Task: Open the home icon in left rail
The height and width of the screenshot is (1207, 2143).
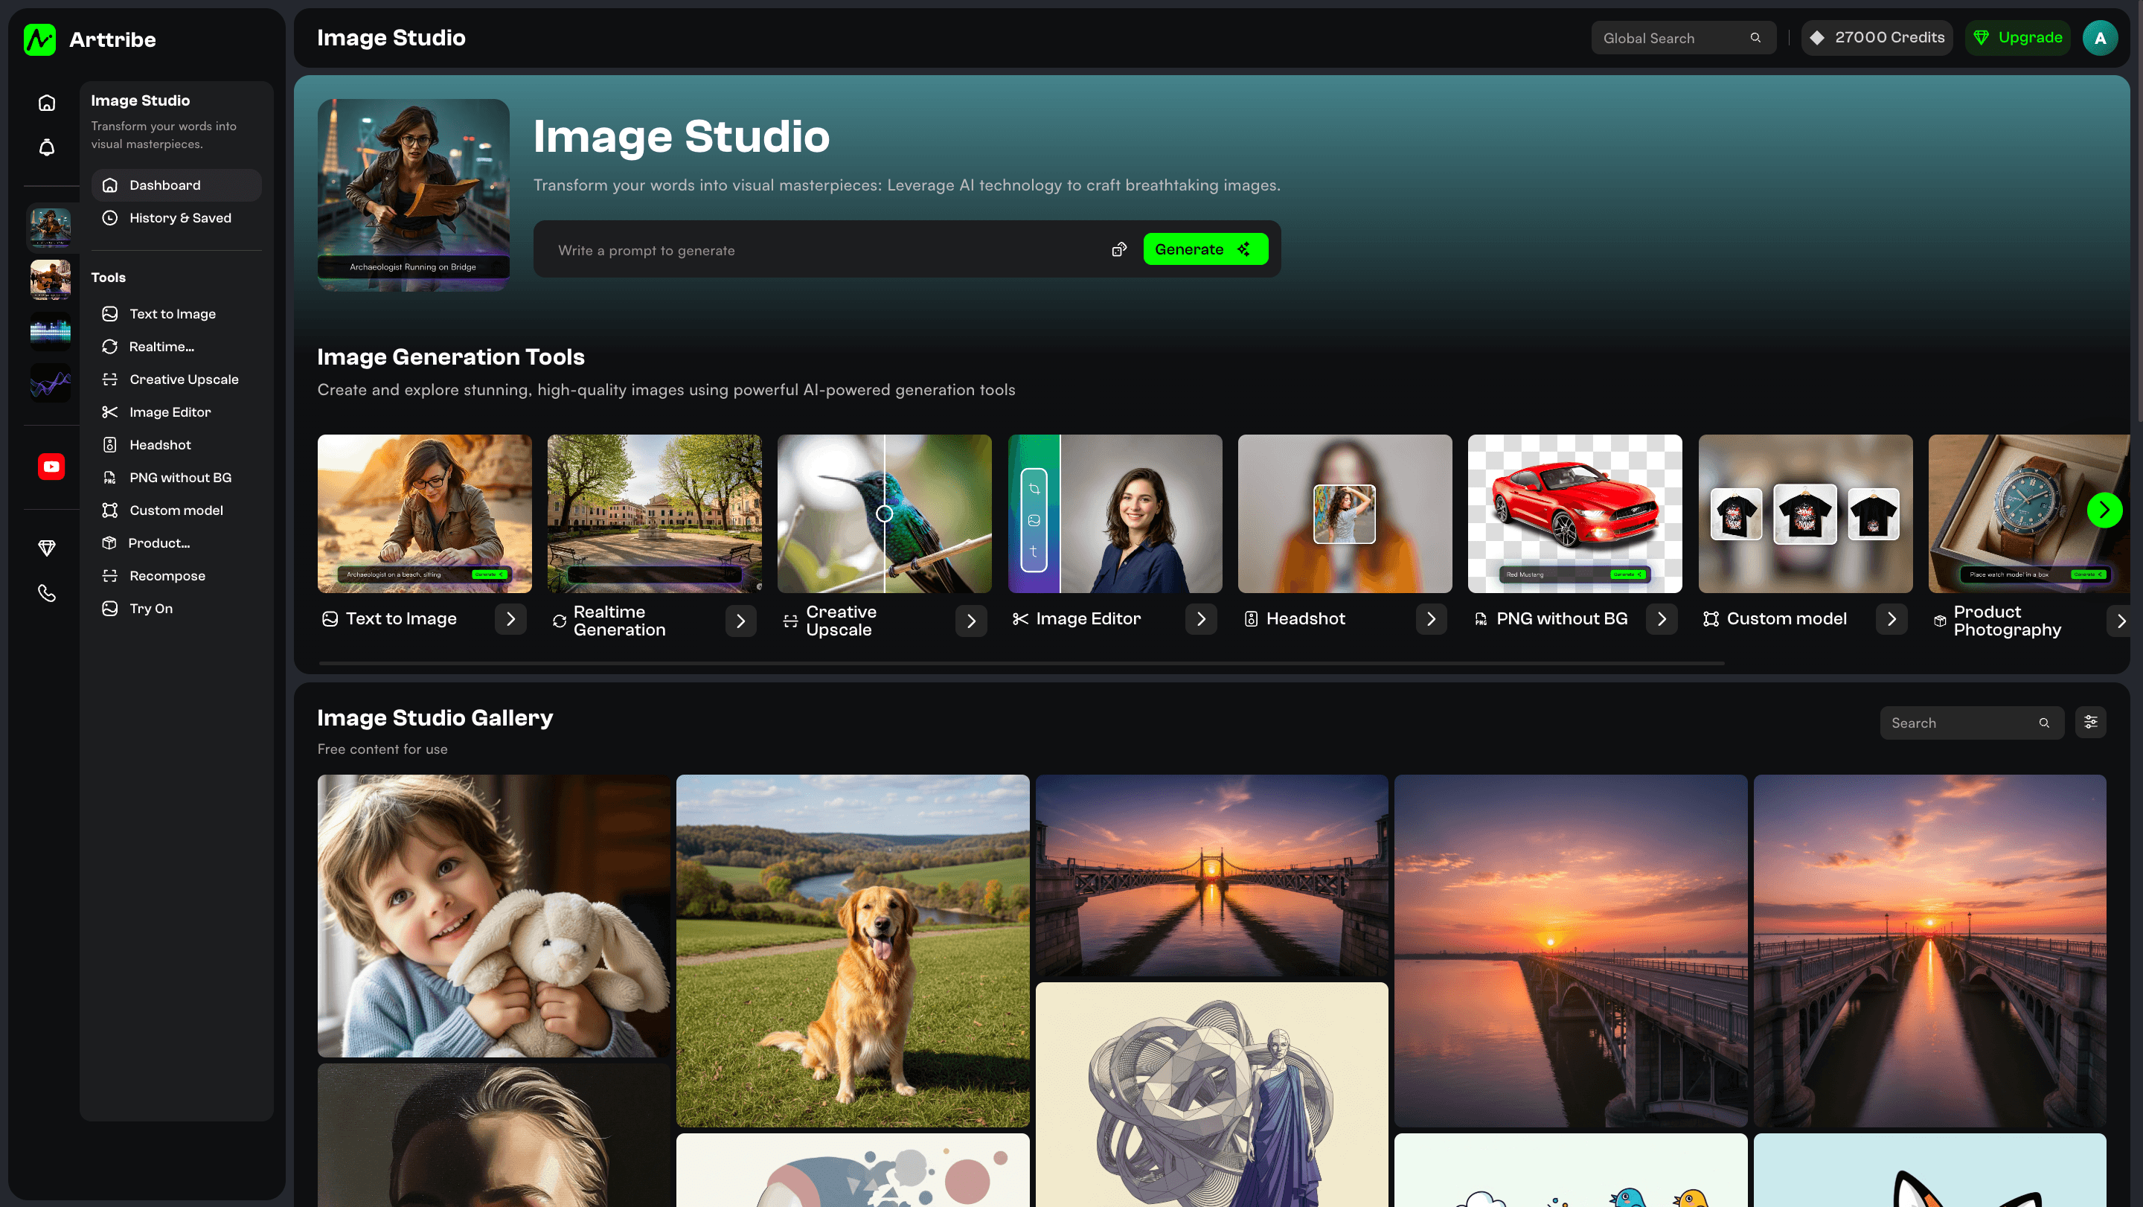Action: pos(47,103)
